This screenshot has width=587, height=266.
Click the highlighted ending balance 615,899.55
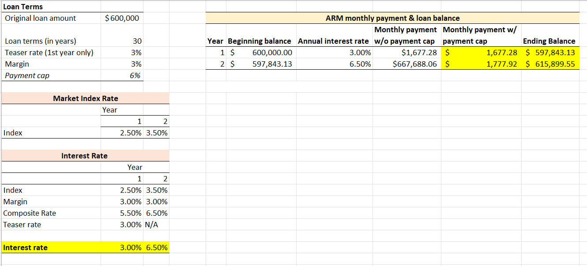(552, 64)
